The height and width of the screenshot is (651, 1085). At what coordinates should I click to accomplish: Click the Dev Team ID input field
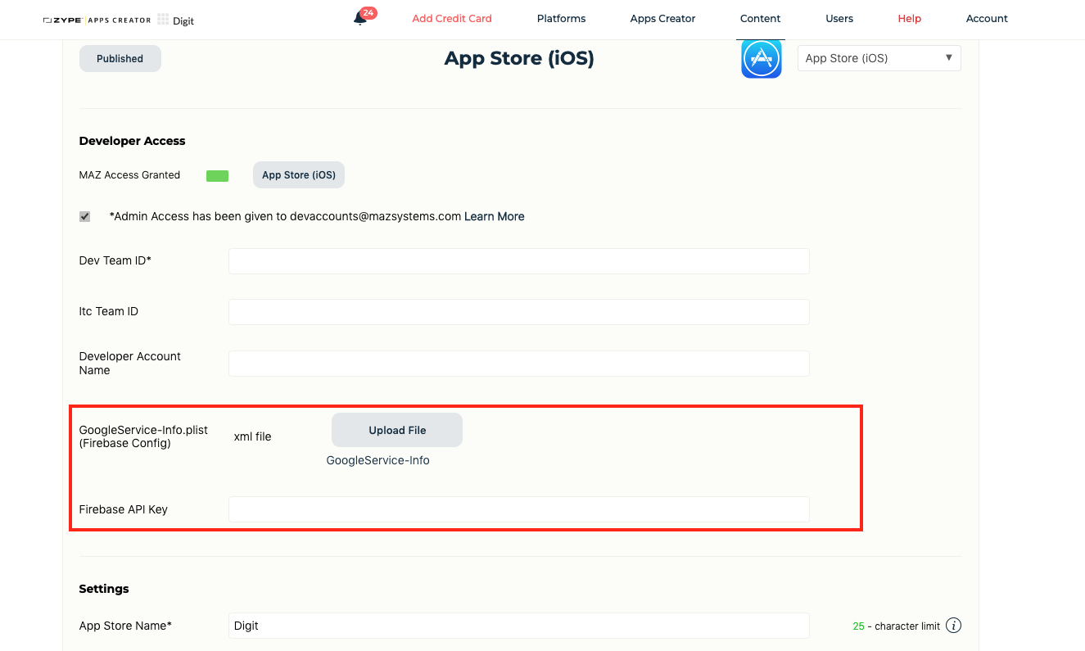coord(519,261)
